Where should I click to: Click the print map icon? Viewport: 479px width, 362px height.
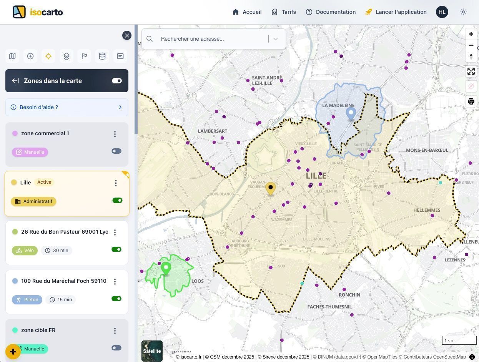(471, 101)
